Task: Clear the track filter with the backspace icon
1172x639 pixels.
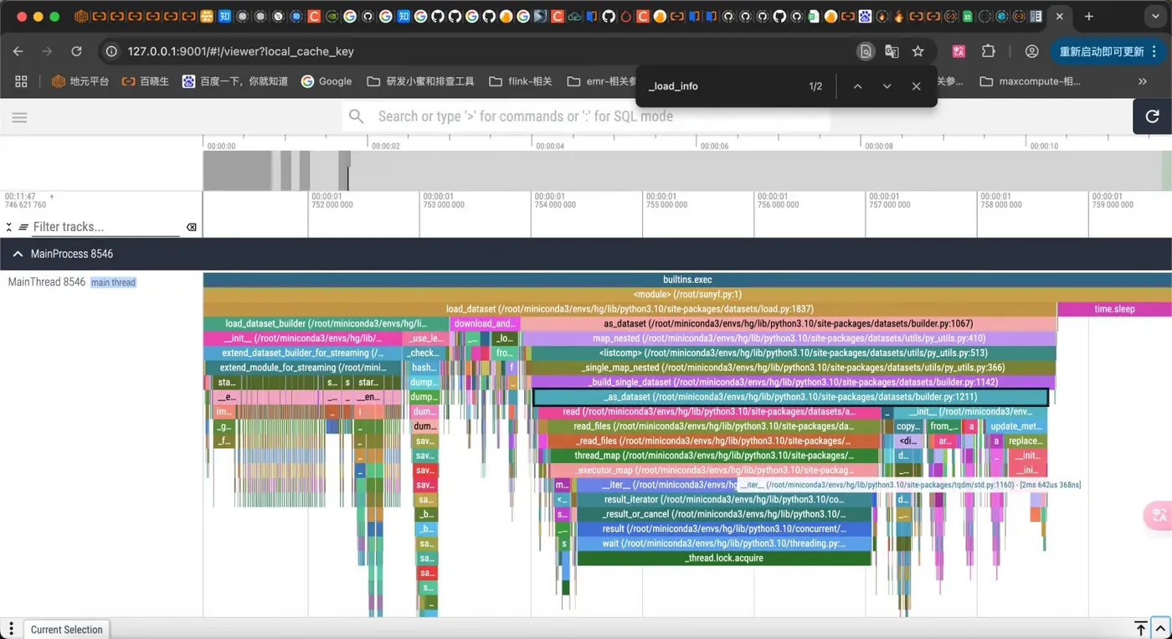Action: pos(191,227)
